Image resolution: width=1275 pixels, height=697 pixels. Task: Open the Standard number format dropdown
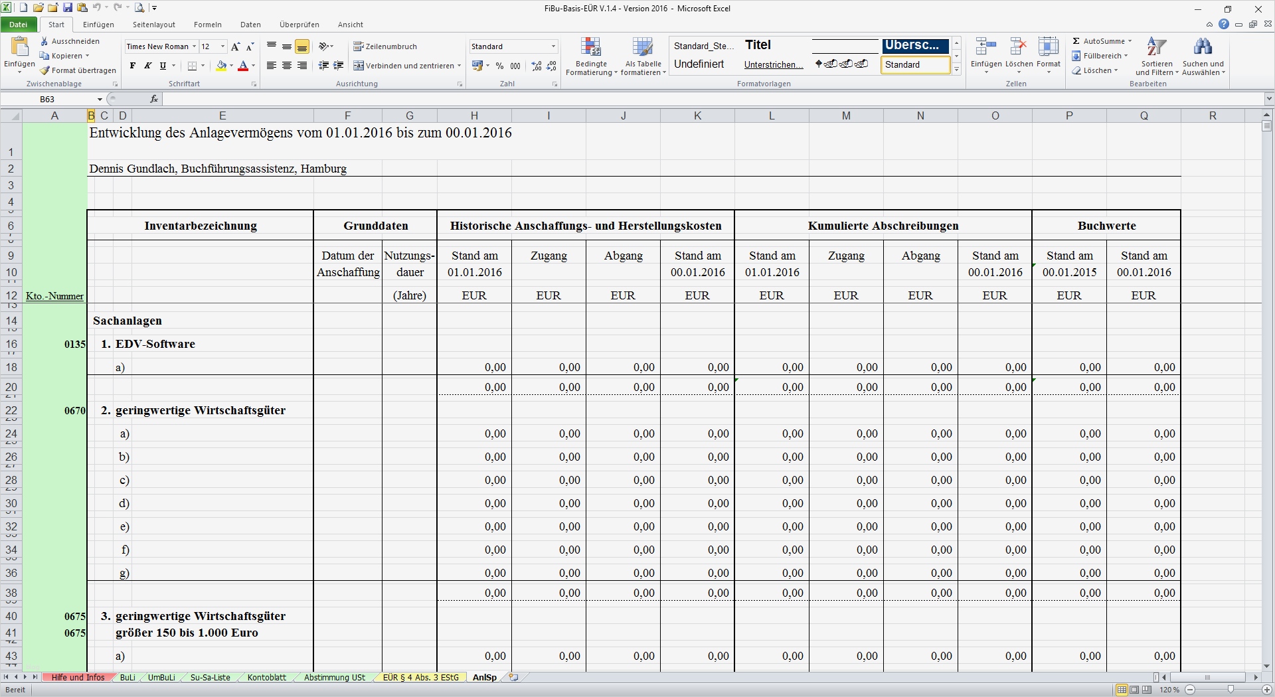point(553,46)
